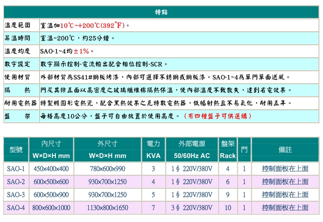Click the 耐用電熱器 row label
Screen dimensions: 323x222
click(x=20, y=103)
